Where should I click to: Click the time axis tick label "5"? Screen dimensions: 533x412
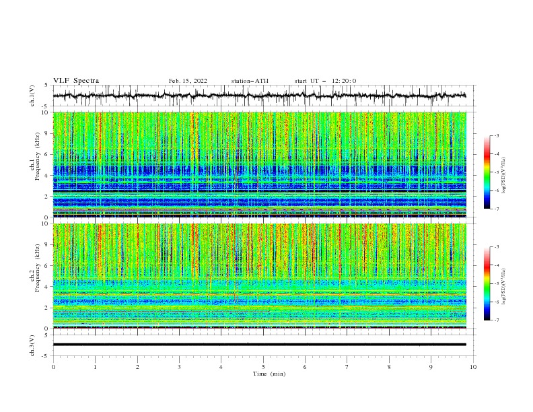(x=263, y=367)
